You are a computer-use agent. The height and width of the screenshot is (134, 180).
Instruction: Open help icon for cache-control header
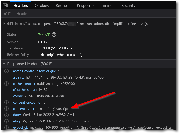6,84
